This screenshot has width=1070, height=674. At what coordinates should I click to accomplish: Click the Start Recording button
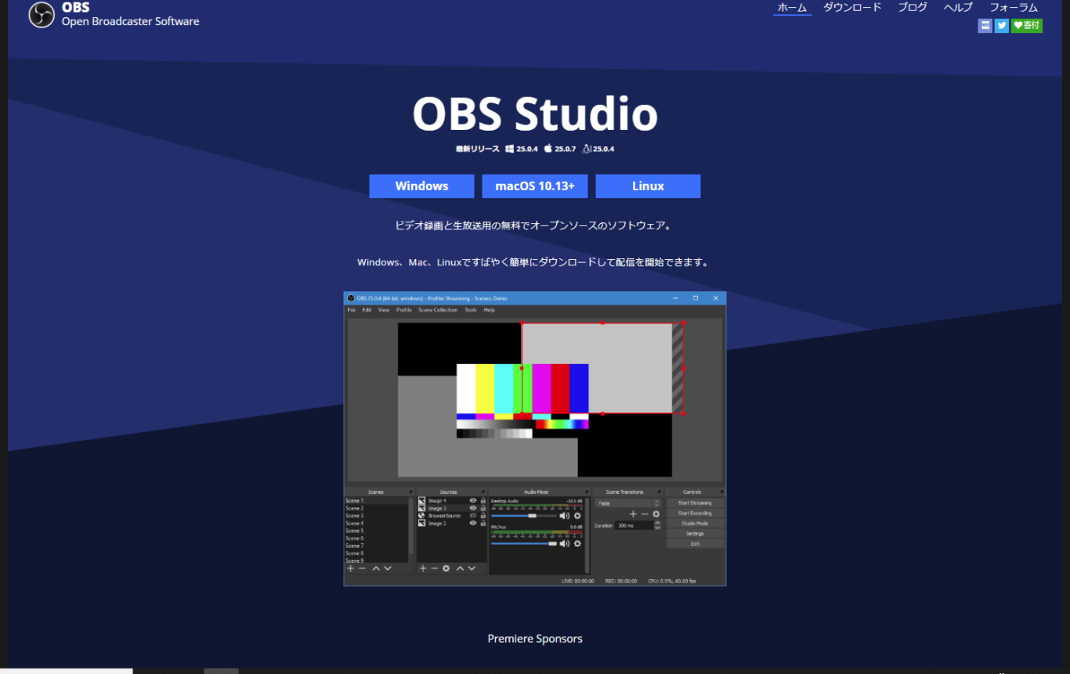(x=695, y=513)
